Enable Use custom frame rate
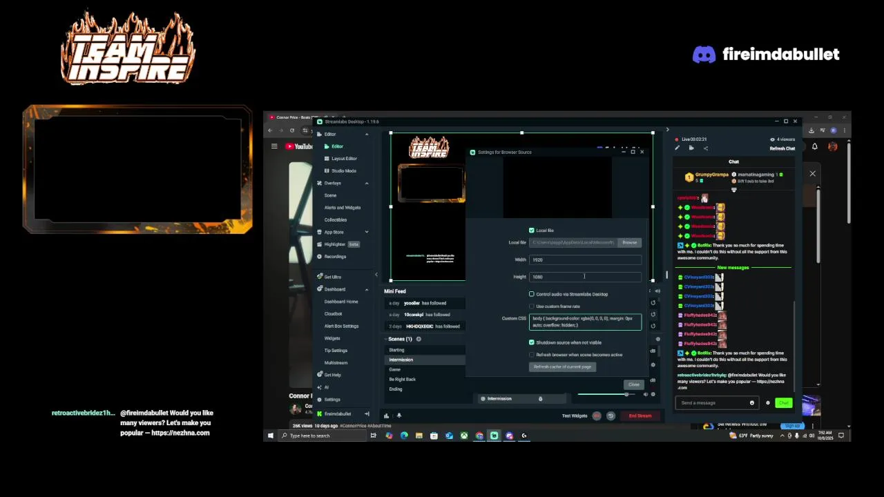Image resolution: width=884 pixels, height=497 pixels. [x=532, y=306]
